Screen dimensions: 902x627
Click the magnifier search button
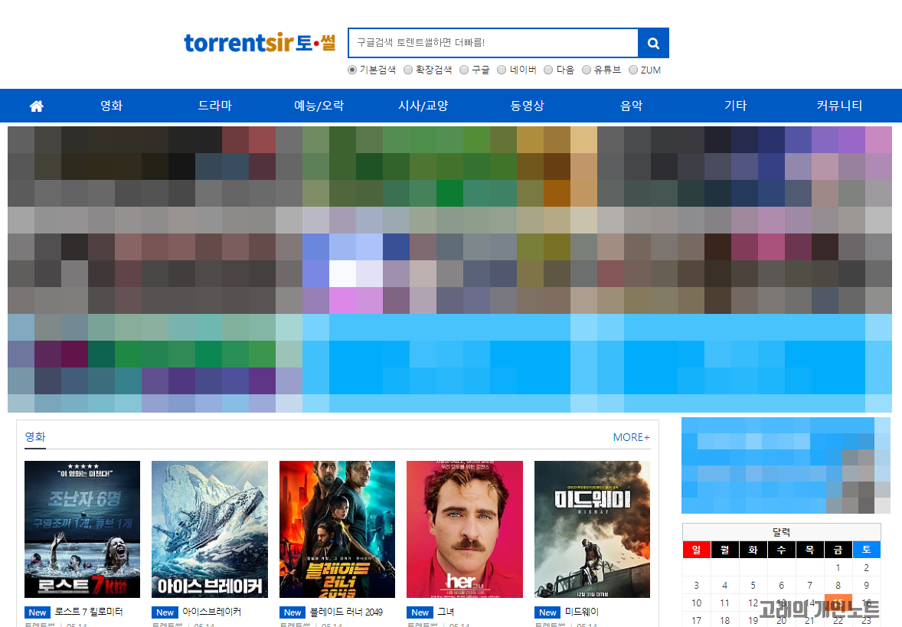(x=653, y=43)
